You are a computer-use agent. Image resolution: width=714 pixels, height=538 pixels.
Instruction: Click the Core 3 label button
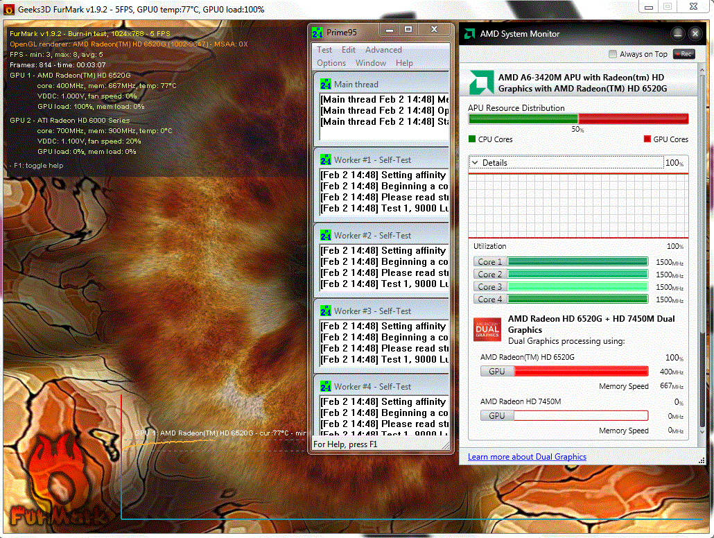point(490,287)
